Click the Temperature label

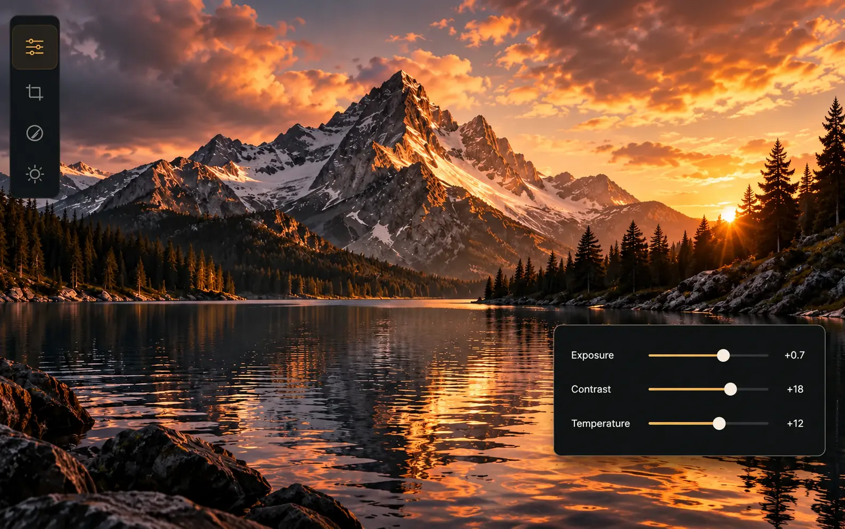pos(600,423)
